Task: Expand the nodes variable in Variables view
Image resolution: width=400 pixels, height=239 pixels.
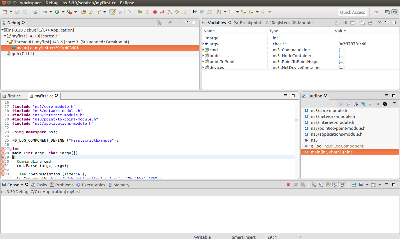Action: tap(203, 55)
